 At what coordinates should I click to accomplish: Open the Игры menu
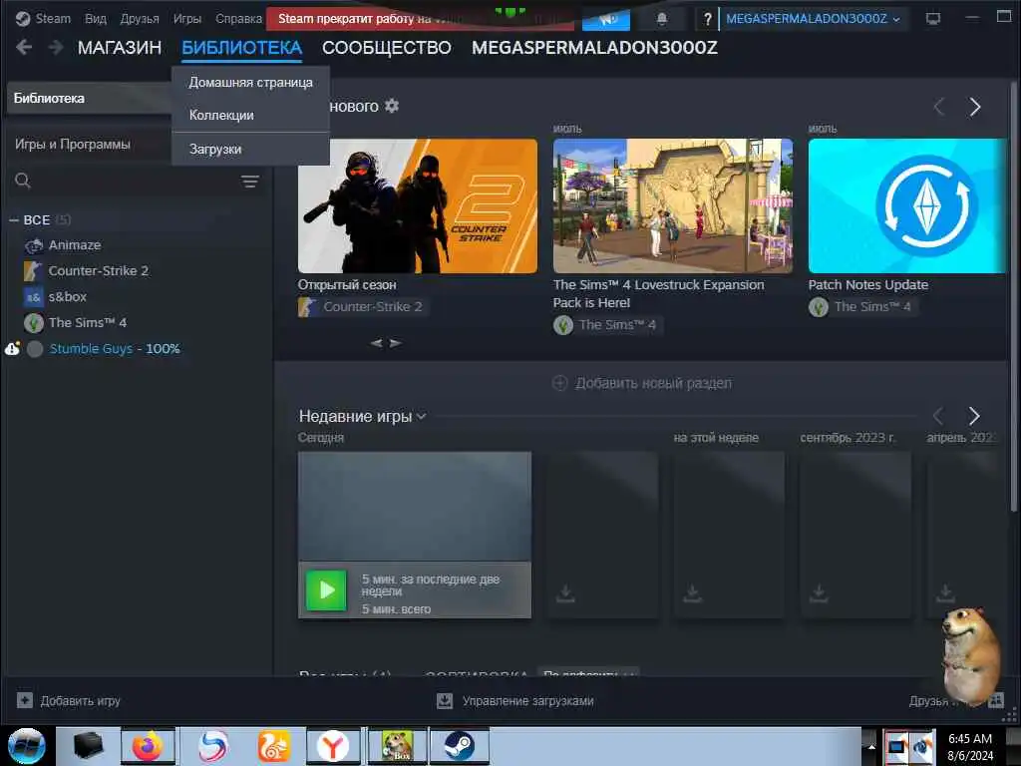click(x=186, y=18)
